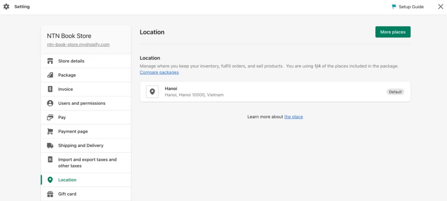Open the Package settings section
447x201 pixels.
click(86, 75)
